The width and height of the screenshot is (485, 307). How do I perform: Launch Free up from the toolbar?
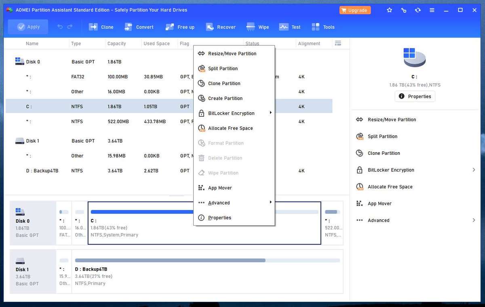180,27
